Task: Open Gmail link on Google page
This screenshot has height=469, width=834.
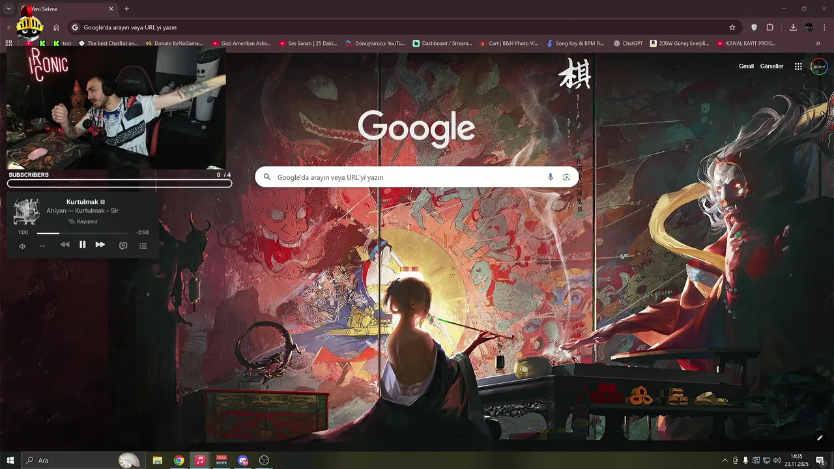Action: (746, 66)
